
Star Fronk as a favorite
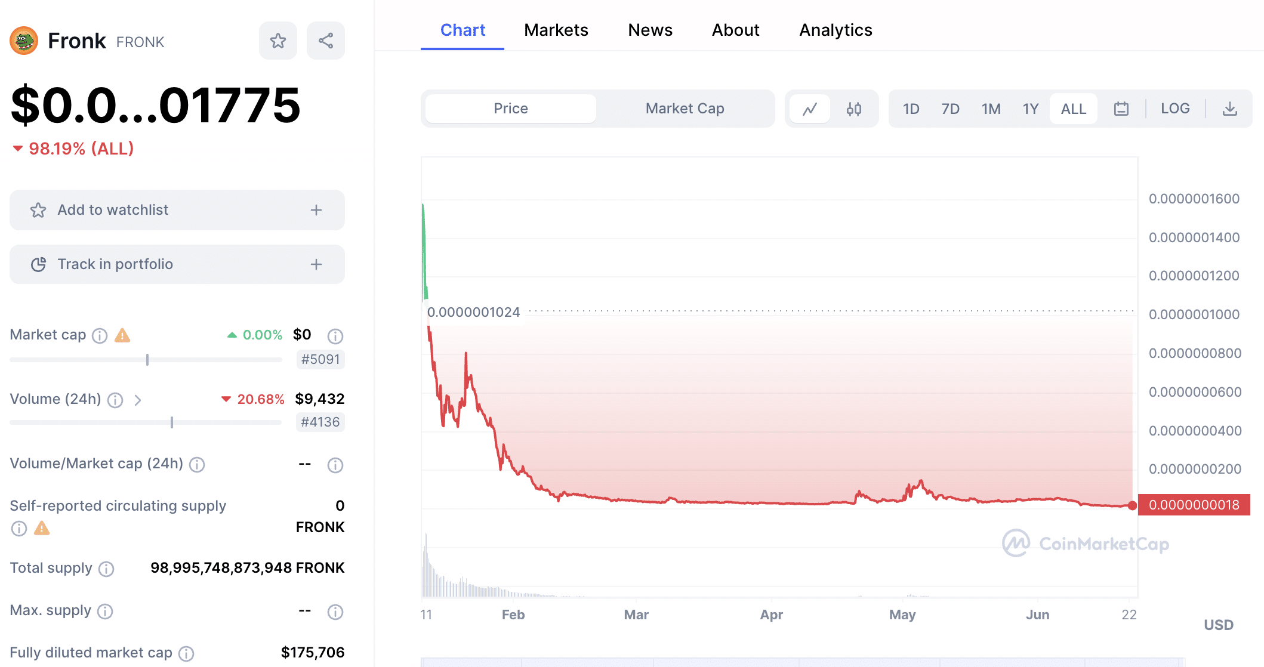click(278, 41)
